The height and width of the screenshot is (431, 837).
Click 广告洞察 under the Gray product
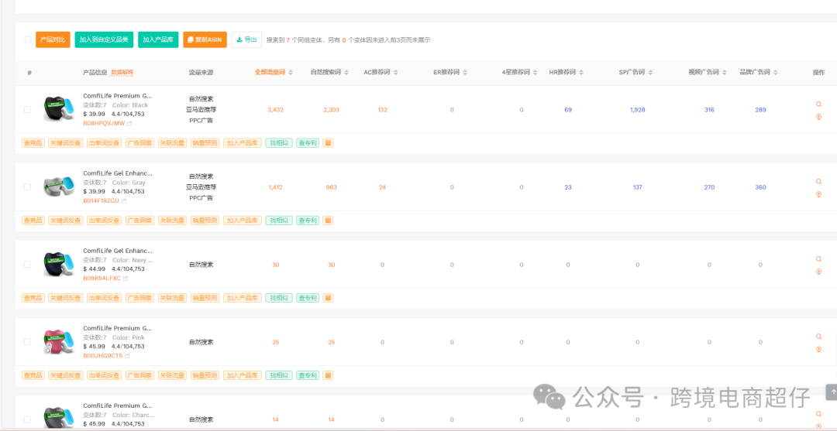pyautogui.click(x=139, y=220)
